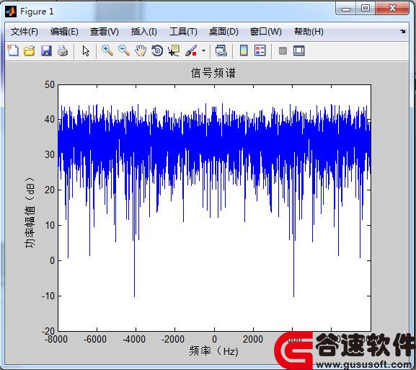Click the y-axis tick label -10
This screenshot has height=370, width=416.
point(48,296)
